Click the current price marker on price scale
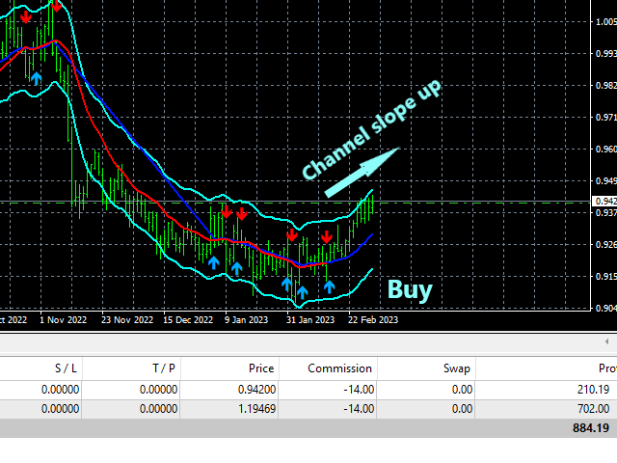This screenshot has width=617, height=463. (603, 201)
